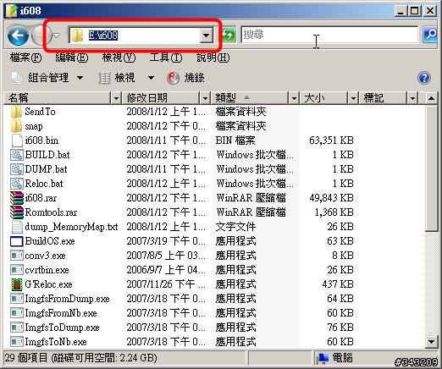Select the BuildOS.exe application icon
Image resolution: width=442 pixels, height=369 pixels.
pyautogui.click(x=16, y=241)
